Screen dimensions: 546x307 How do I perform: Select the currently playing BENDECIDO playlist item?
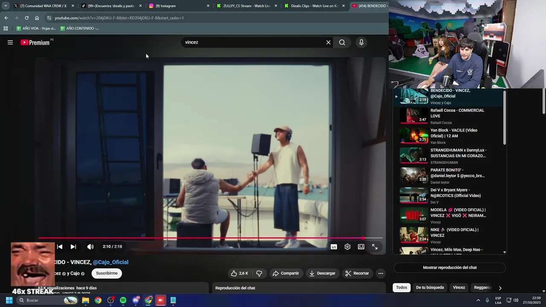tap(448, 97)
